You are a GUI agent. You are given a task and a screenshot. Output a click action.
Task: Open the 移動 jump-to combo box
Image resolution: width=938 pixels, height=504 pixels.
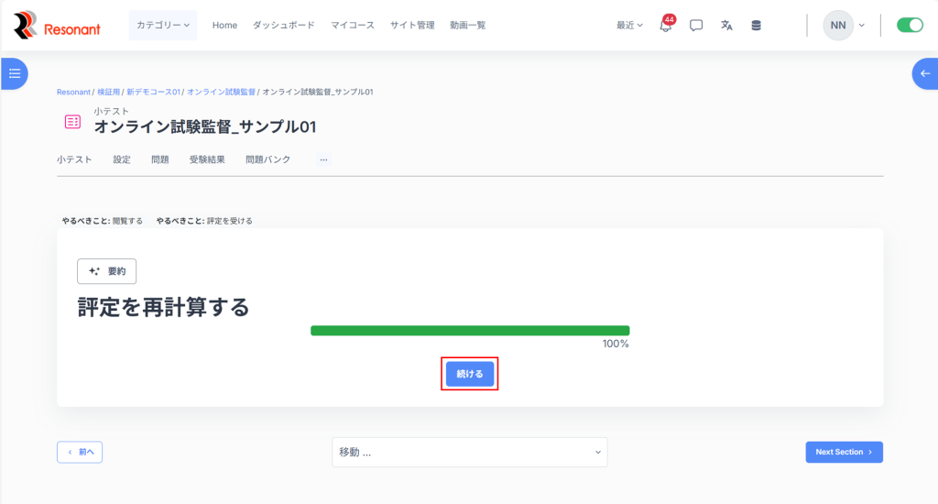click(469, 452)
